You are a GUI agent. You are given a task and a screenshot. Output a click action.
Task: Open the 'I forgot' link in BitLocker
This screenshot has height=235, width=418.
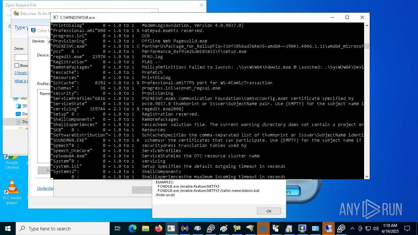point(21,73)
